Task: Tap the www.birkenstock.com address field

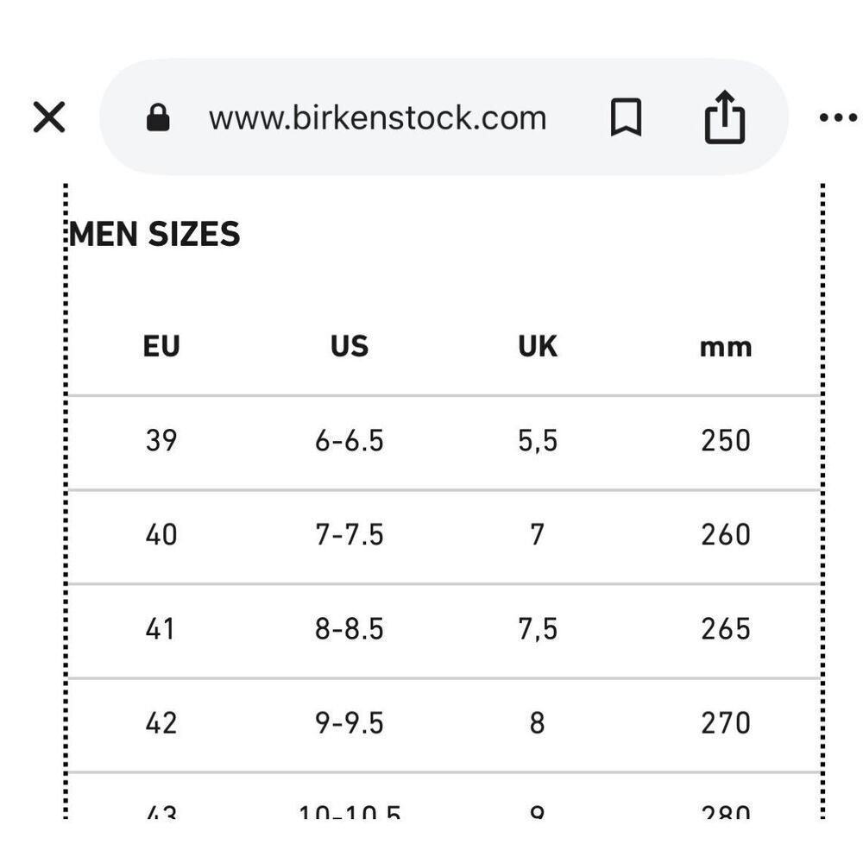Action: tap(377, 117)
